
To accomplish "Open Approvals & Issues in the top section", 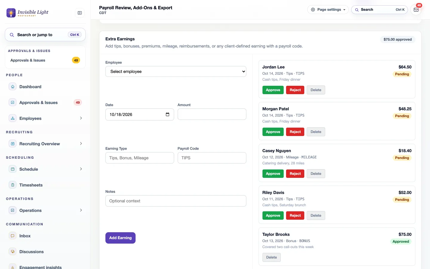I will [x=45, y=60].
